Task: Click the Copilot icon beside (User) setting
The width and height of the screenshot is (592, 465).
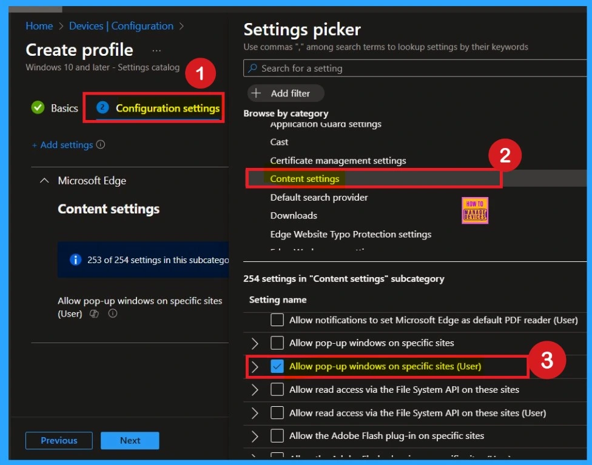Action: click(x=94, y=313)
